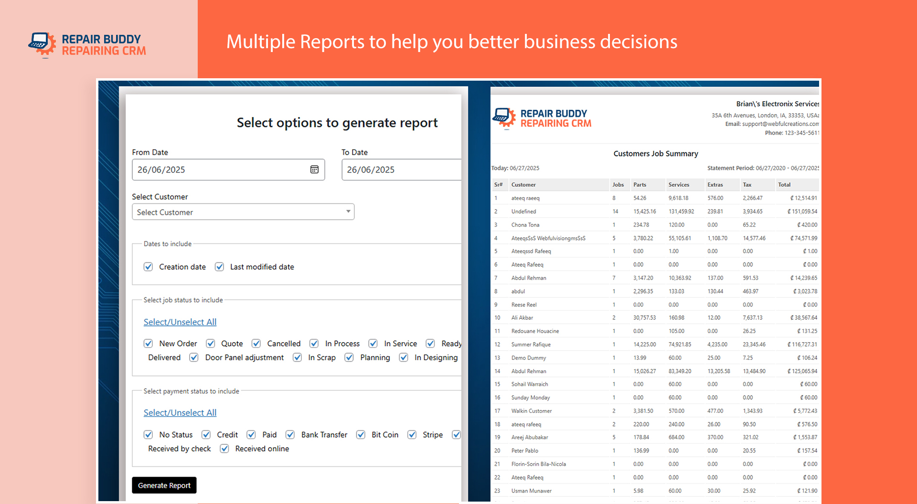Click Select/Unselect All for payment status
Image resolution: width=917 pixels, height=504 pixels.
point(180,413)
